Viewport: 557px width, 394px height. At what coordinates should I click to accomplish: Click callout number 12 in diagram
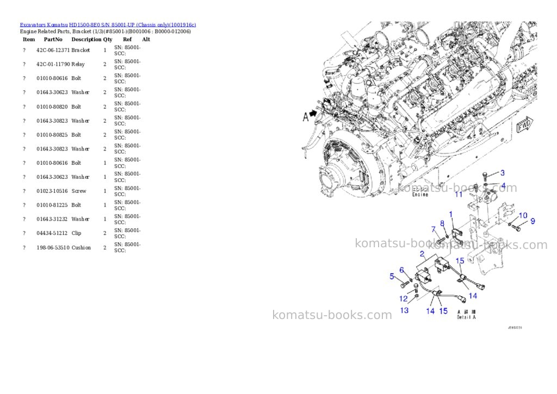pyautogui.click(x=403, y=298)
